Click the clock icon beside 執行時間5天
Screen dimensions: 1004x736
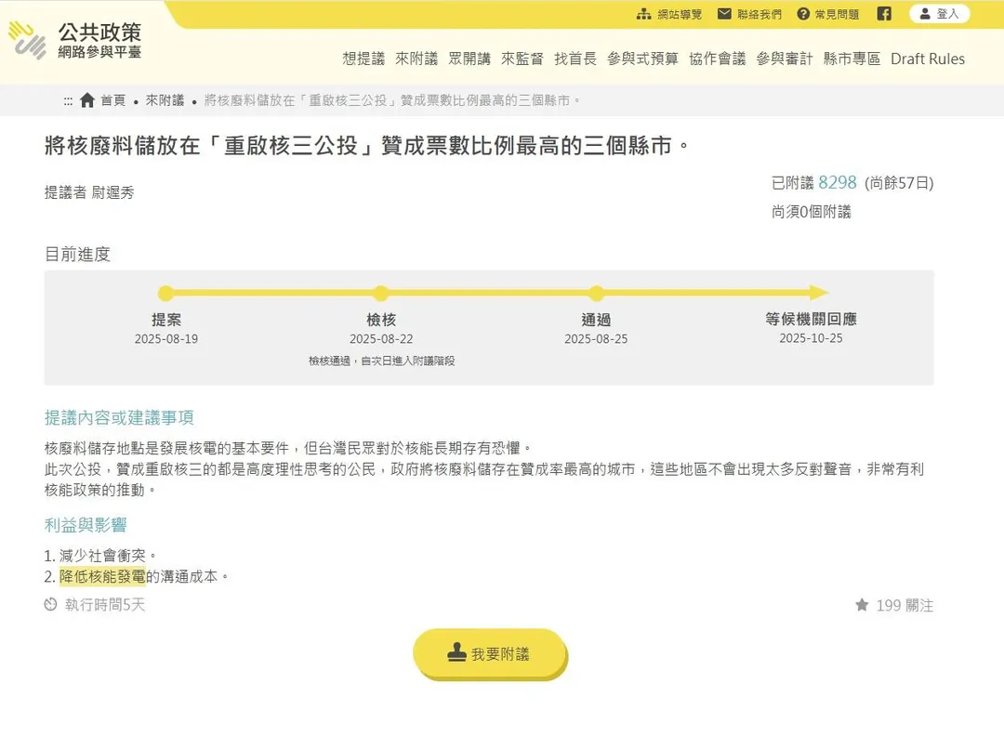click(x=50, y=604)
